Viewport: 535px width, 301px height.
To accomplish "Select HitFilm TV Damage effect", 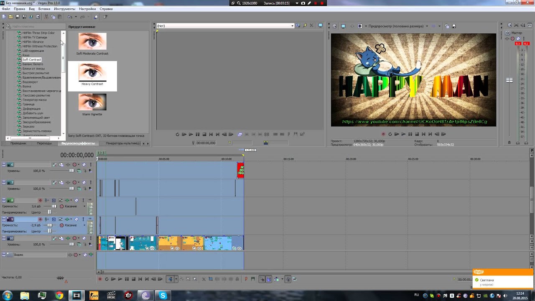I will 35,37.
